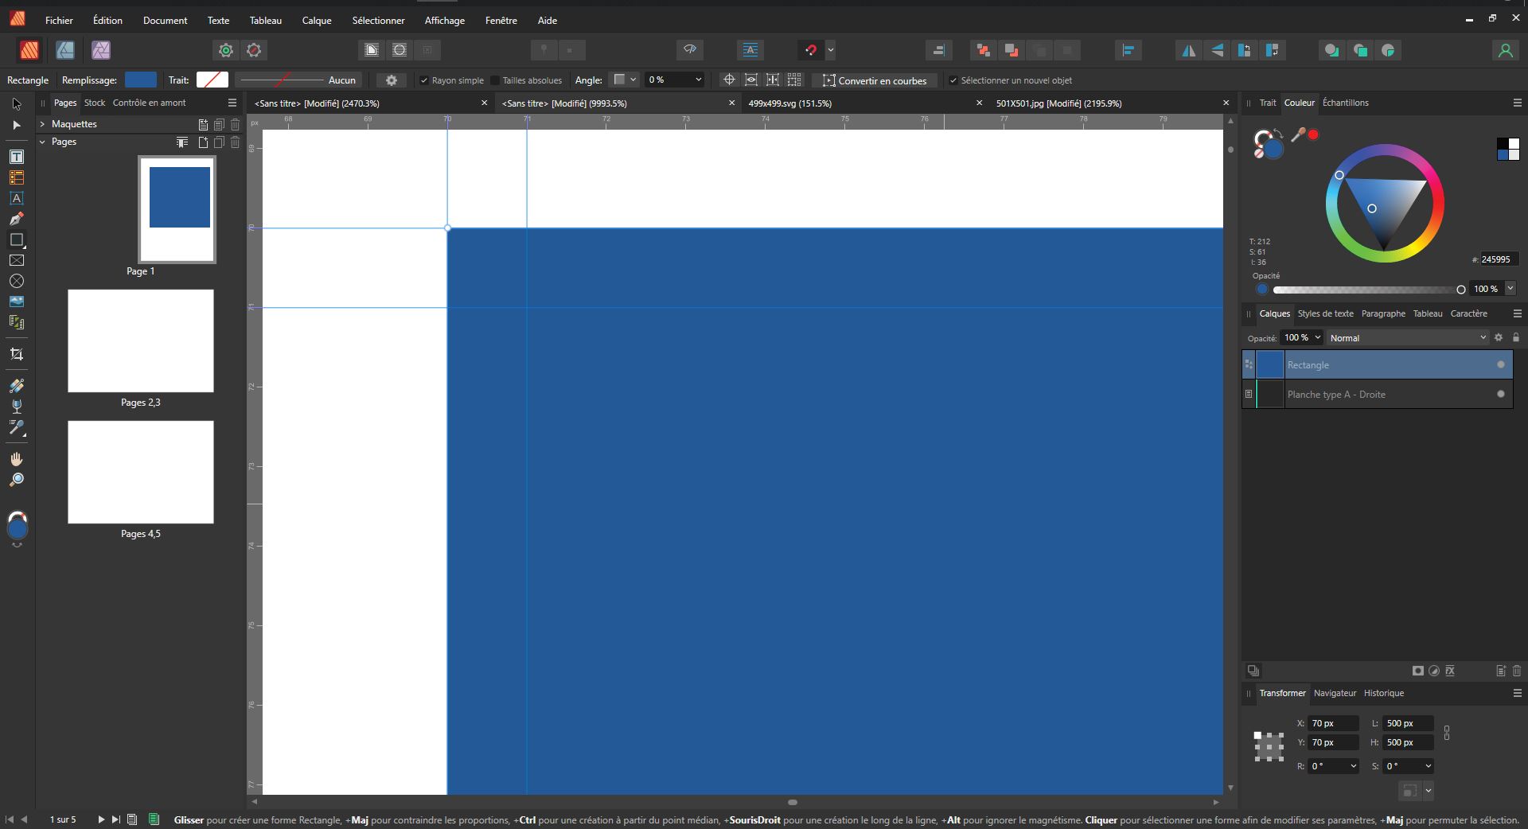Image resolution: width=1528 pixels, height=829 pixels.
Task: Open the Fichier menu
Action: tap(59, 21)
